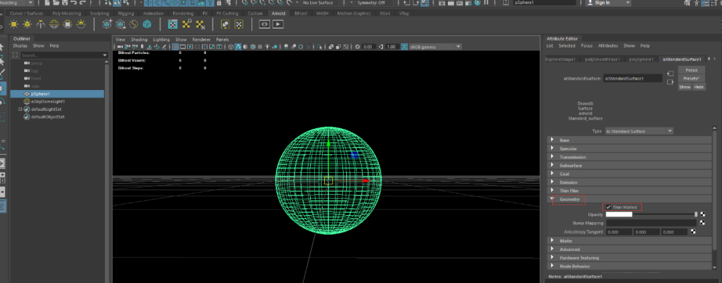
Task: Open the Renderer menu in viewport
Action: click(201, 39)
